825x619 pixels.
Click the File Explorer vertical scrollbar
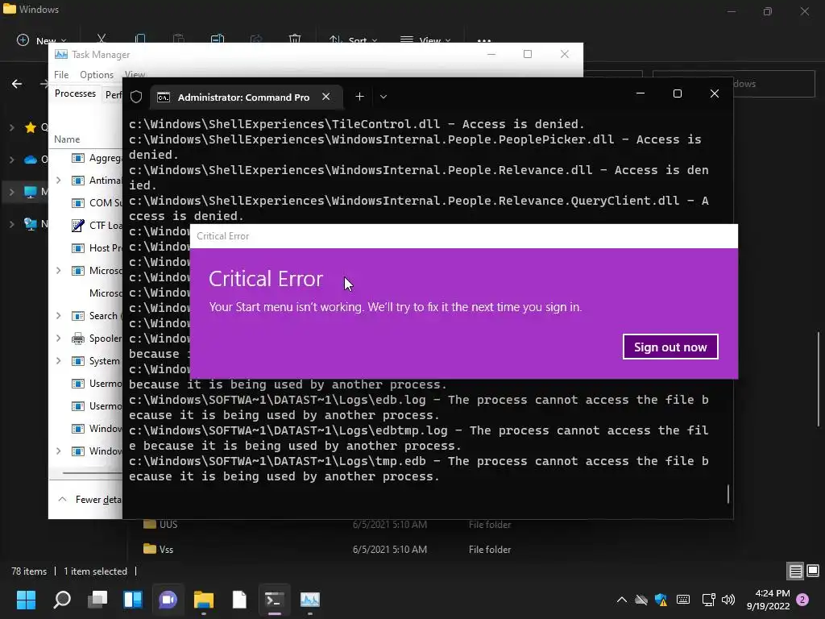pos(819,379)
